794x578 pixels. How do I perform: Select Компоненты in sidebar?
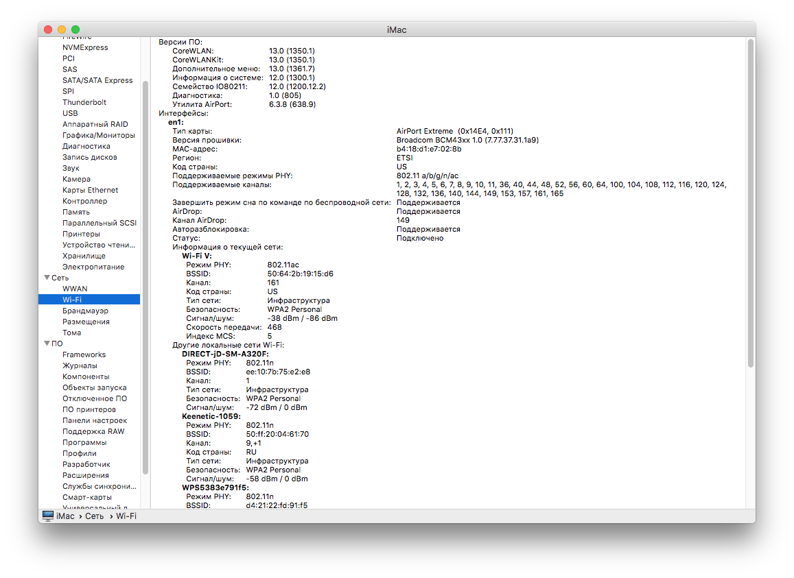point(86,376)
